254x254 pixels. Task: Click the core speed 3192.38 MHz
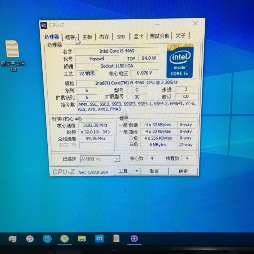tap(95, 125)
